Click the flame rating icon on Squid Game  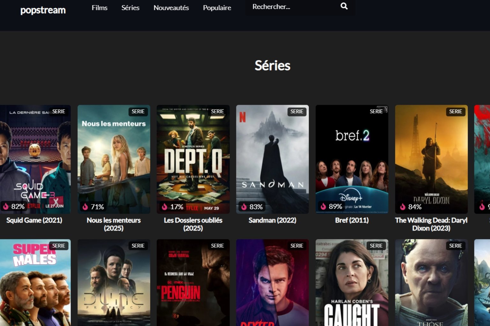pyautogui.click(x=6, y=207)
